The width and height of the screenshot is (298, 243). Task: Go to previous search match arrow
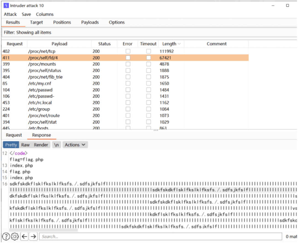pyautogui.click(x=24, y=236)
